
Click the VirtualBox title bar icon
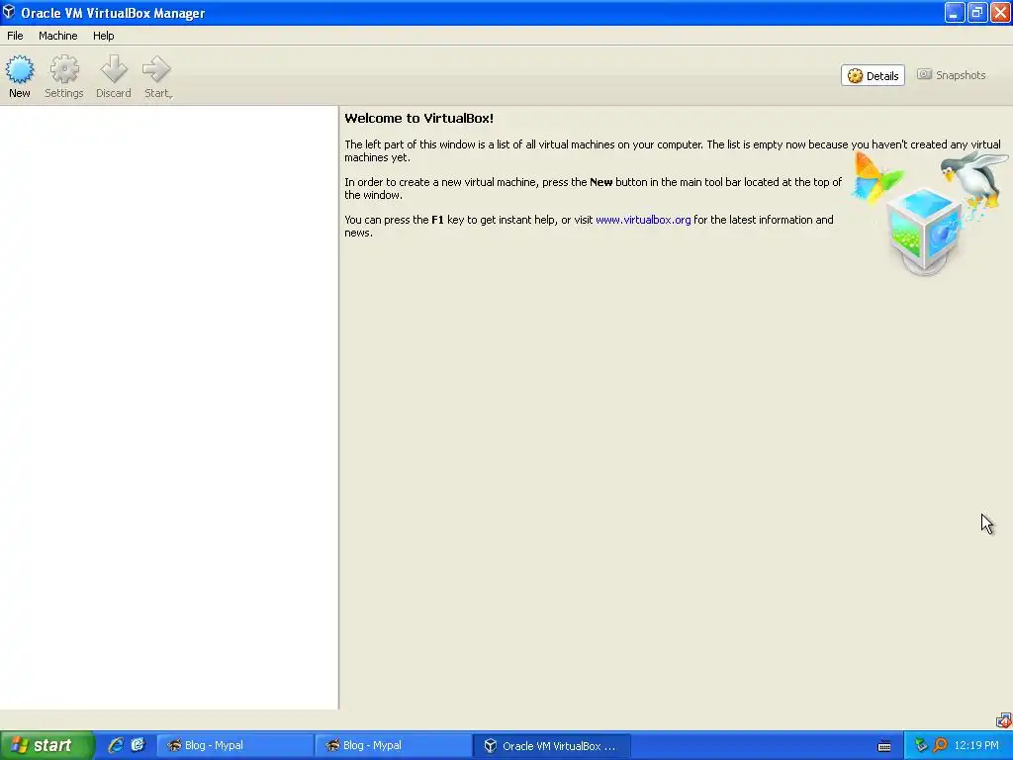pos(9,12)
